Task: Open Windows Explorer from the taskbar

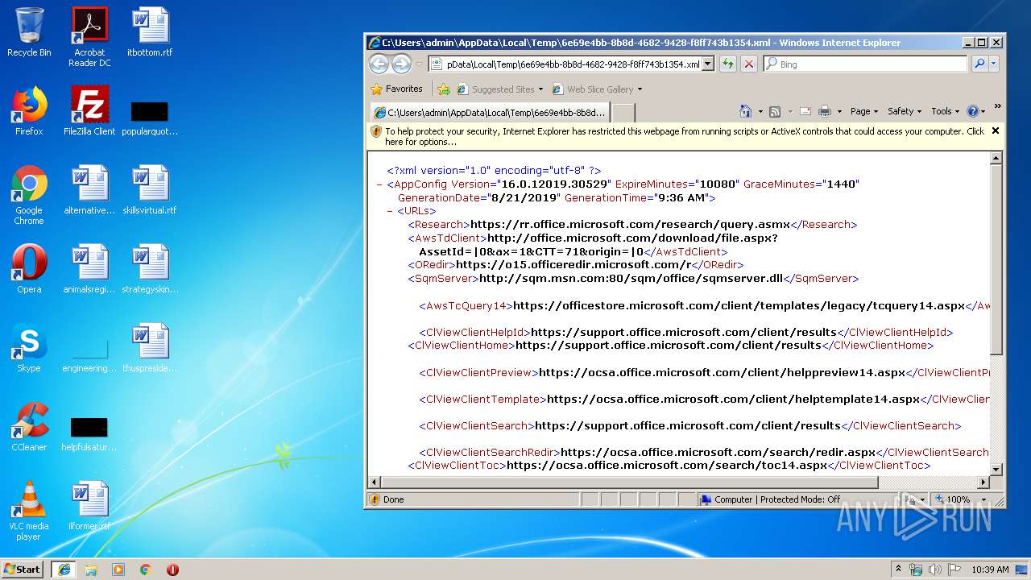Action: tap(91, 570)
